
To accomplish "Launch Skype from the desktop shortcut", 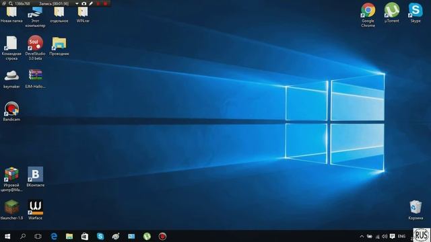I will 416,13.
